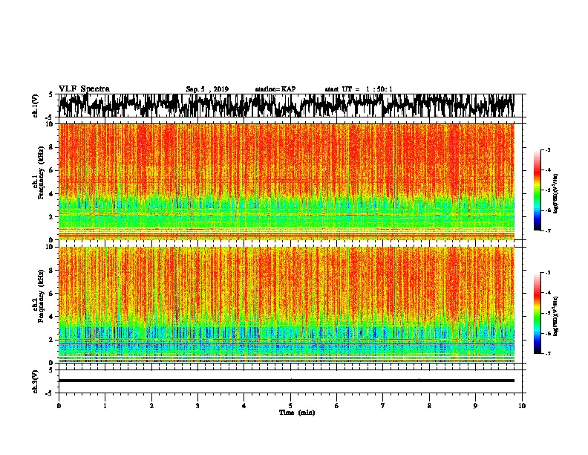Click the 'start UT = 1 :50: 1' label
The width and height of the screenshot is (588, 455).
coord(359,89)
